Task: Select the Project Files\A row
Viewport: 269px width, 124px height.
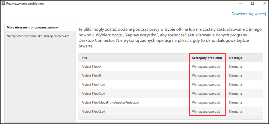Action: pos(171,67)
